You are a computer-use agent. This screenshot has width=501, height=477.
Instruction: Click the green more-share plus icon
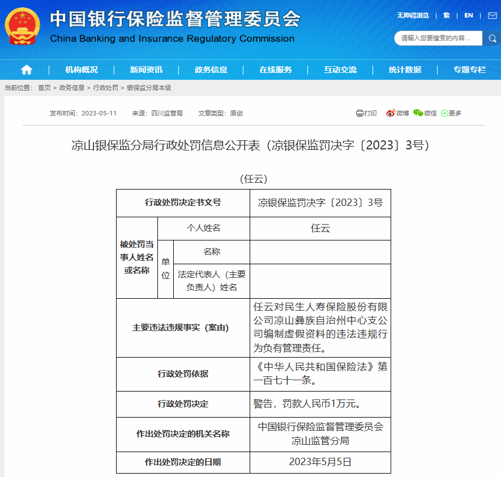pos(444,113)
